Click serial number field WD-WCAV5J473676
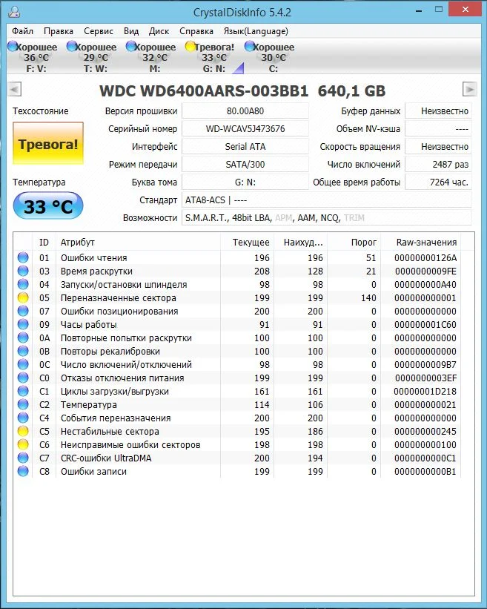 (x=245, y=129)
